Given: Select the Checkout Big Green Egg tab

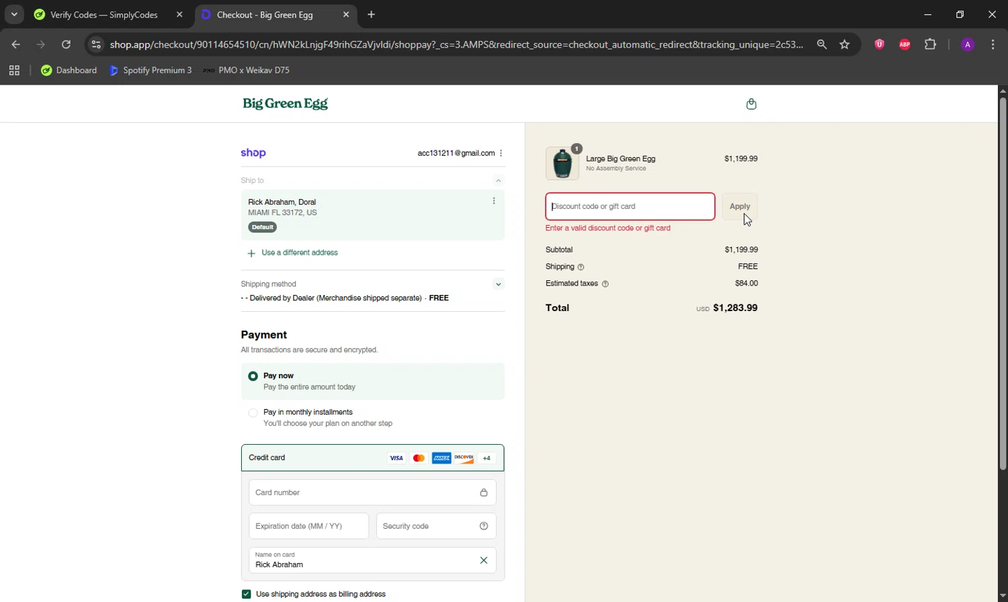Looking at the screenshot, I should [x=265, y=15].
